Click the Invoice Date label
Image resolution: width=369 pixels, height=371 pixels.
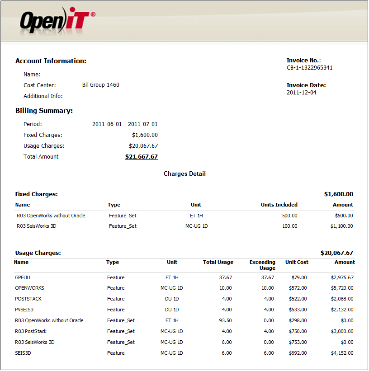(306, 85)
